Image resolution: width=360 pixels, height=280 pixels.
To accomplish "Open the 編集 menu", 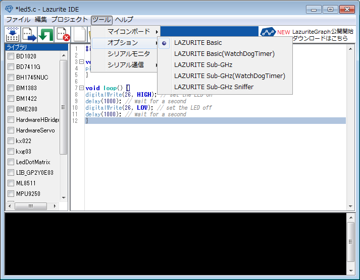I will click(x=41, y=20).
